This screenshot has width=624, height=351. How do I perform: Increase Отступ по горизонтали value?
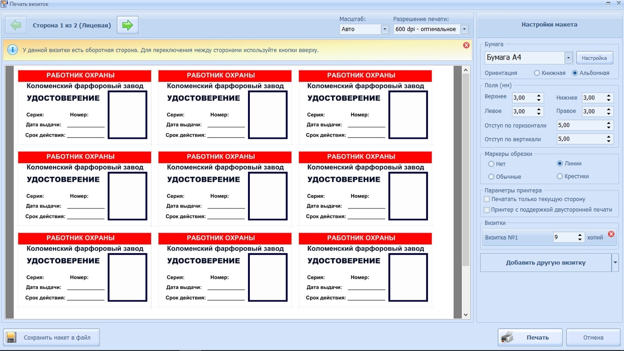pyautogui.click(x=609, y=123)
